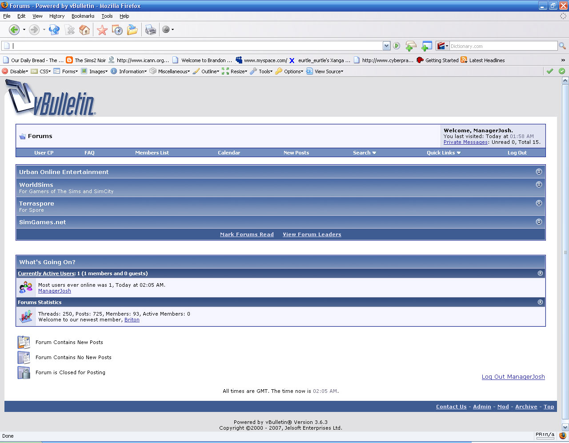569x443 pixels.
Task: Open the CSS developer toolbar menu
Action: pyautogui.click(x=41, y=71)
